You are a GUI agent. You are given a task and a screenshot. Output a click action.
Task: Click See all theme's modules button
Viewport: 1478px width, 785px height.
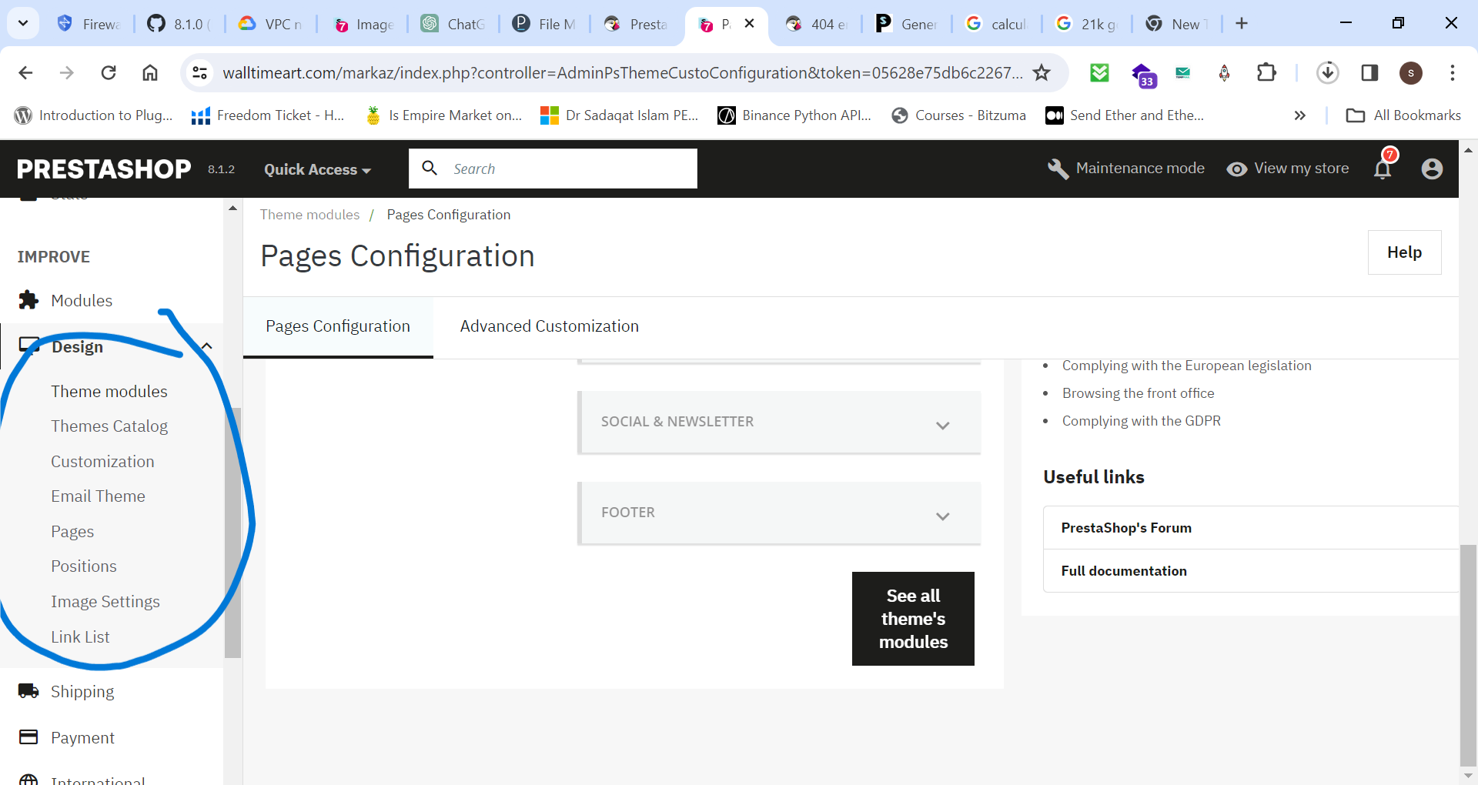pos(913,619)
